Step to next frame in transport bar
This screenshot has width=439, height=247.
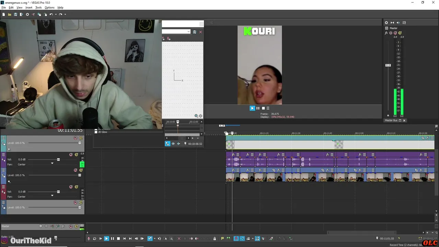click(x=142, y=238)
